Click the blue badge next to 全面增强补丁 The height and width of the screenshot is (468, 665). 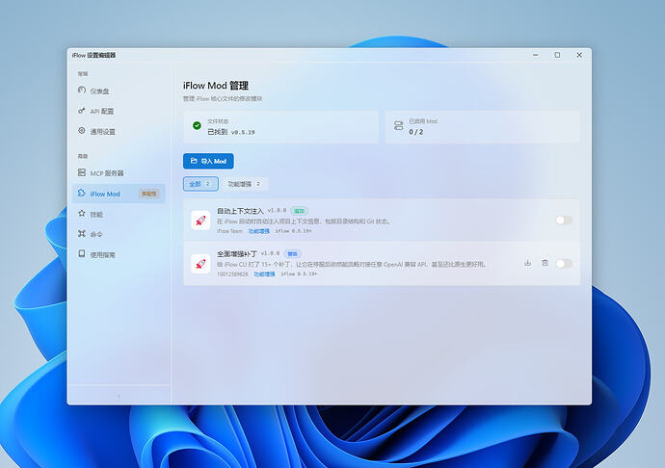pyautogui.click(x=292, y=254)
